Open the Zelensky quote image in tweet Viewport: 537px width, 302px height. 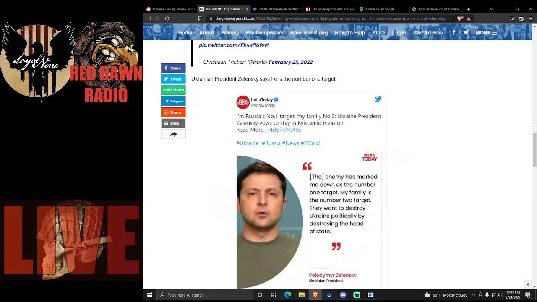[309, 220]
